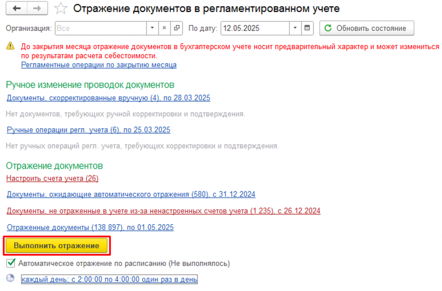Screen dimensions: 442x291
Task: Click the page title Отражение документов в регламентированном учете
Action: click(206, 9)
